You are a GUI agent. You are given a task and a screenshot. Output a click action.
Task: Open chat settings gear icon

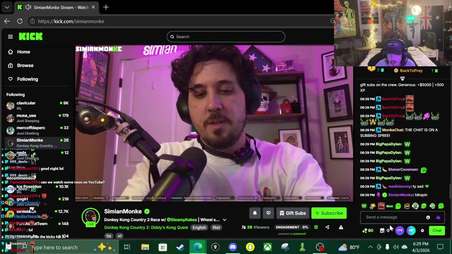(422, 231)
